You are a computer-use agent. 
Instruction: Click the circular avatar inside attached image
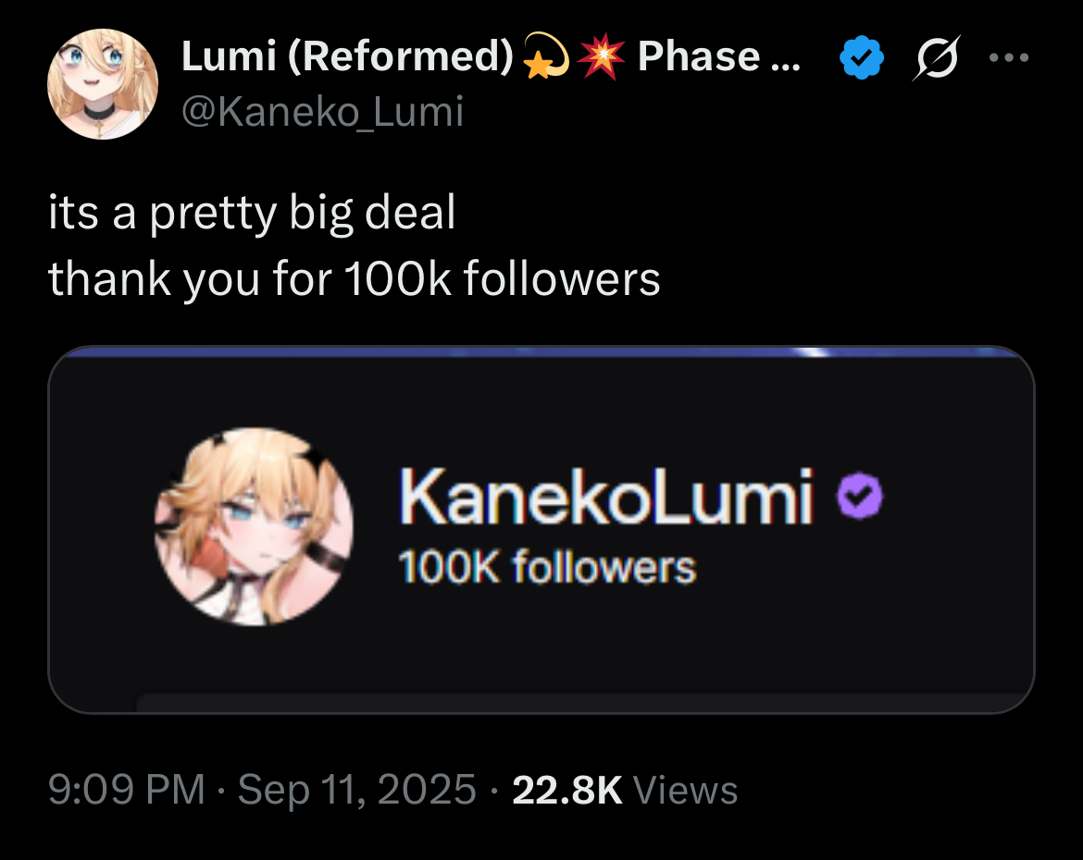tap(254, 526)
